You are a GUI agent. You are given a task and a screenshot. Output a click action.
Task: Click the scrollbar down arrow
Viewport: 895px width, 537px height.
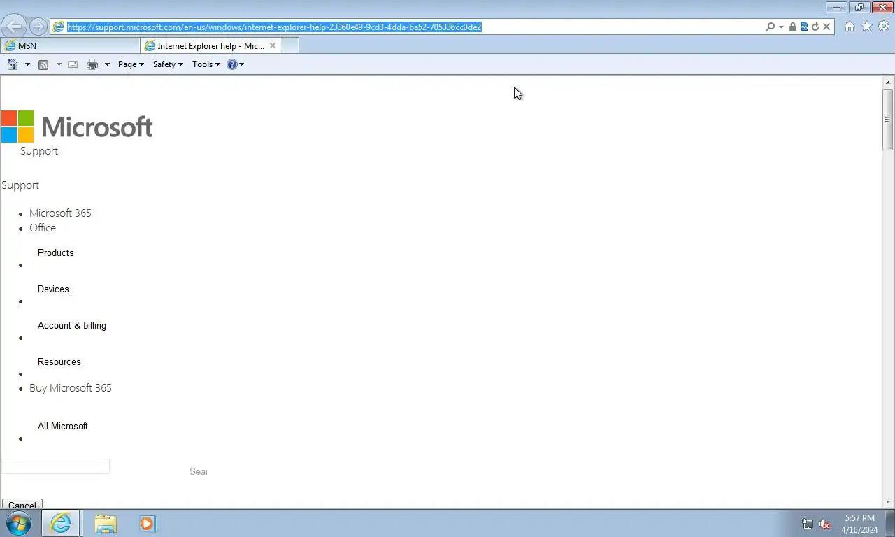point(888,502)
